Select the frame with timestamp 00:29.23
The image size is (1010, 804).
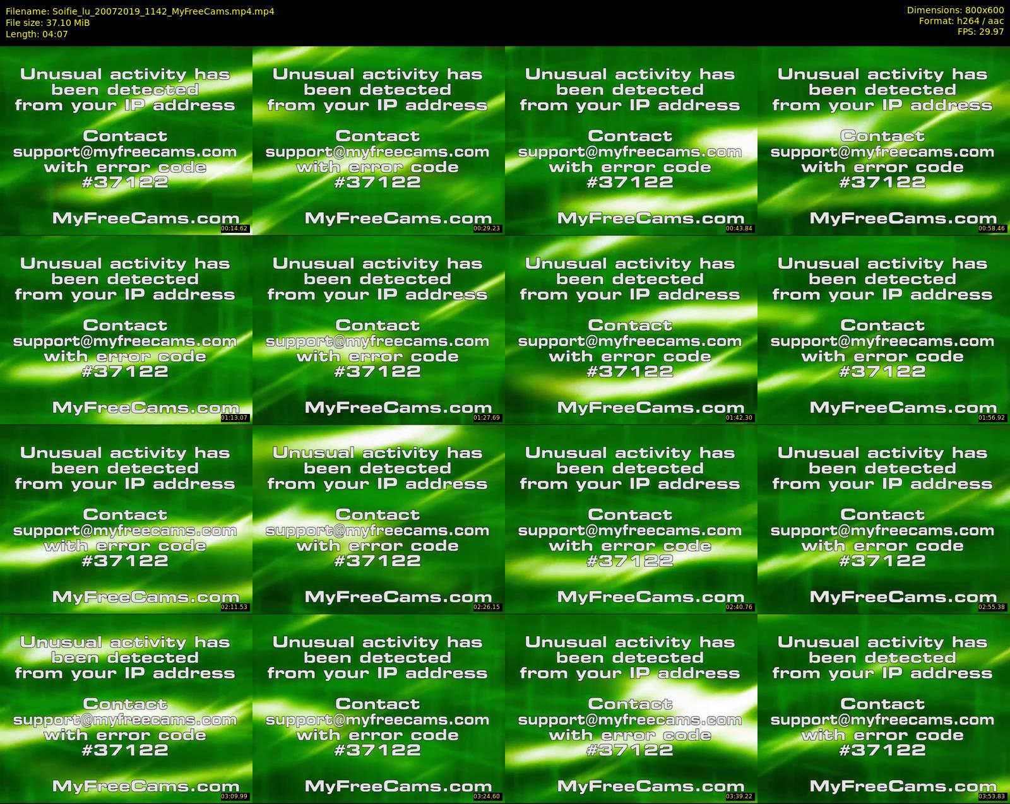[378, 140]
